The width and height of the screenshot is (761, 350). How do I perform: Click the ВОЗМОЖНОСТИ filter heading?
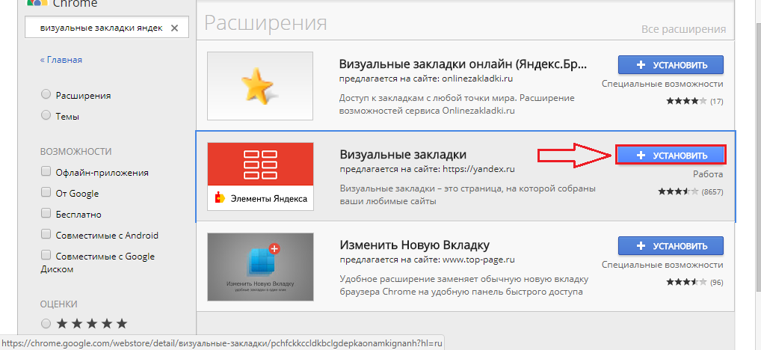pos(76,152)
